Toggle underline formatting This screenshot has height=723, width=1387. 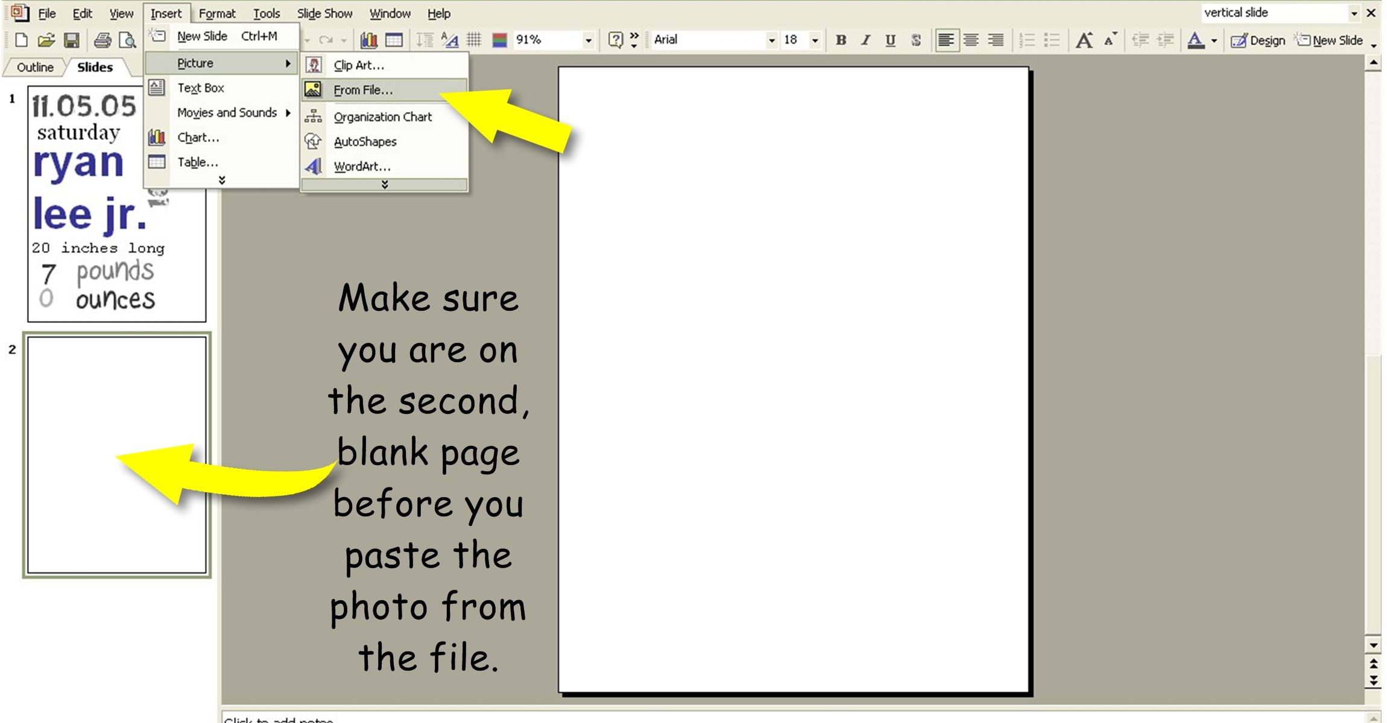point(890,40)
